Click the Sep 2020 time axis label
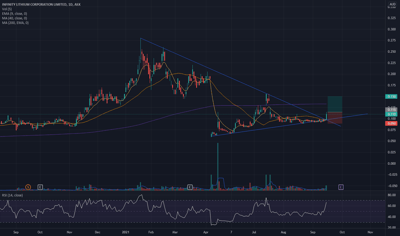 point(16,232)
